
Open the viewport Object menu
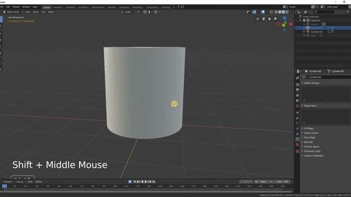pos(51,12)
